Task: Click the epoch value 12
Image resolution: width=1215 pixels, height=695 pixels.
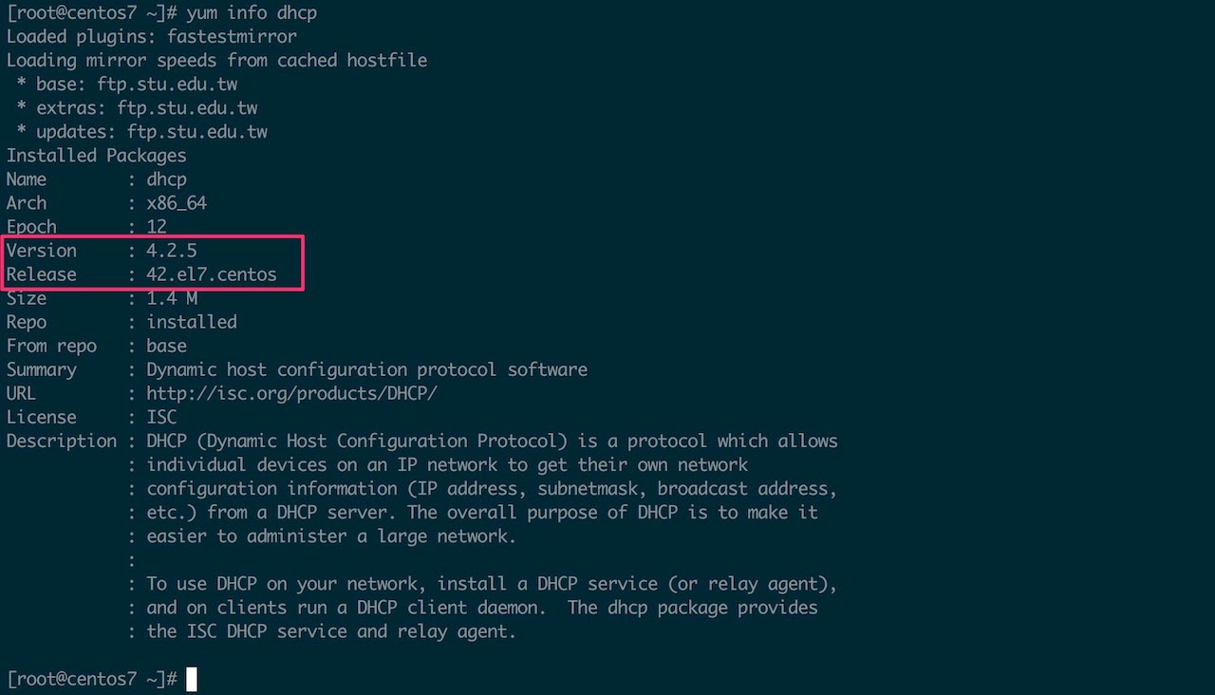Action: [157, 227]
